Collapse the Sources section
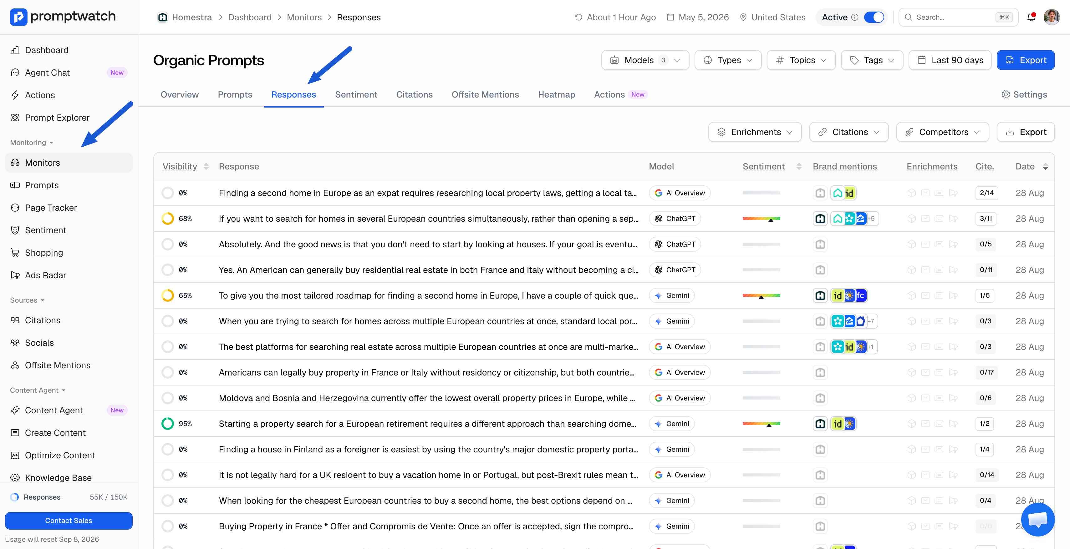Image resolution: width=1070 pixels, height=549 pixels. 28,300
